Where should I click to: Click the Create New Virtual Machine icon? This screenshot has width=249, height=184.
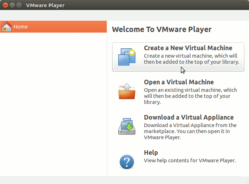point(127,57)
